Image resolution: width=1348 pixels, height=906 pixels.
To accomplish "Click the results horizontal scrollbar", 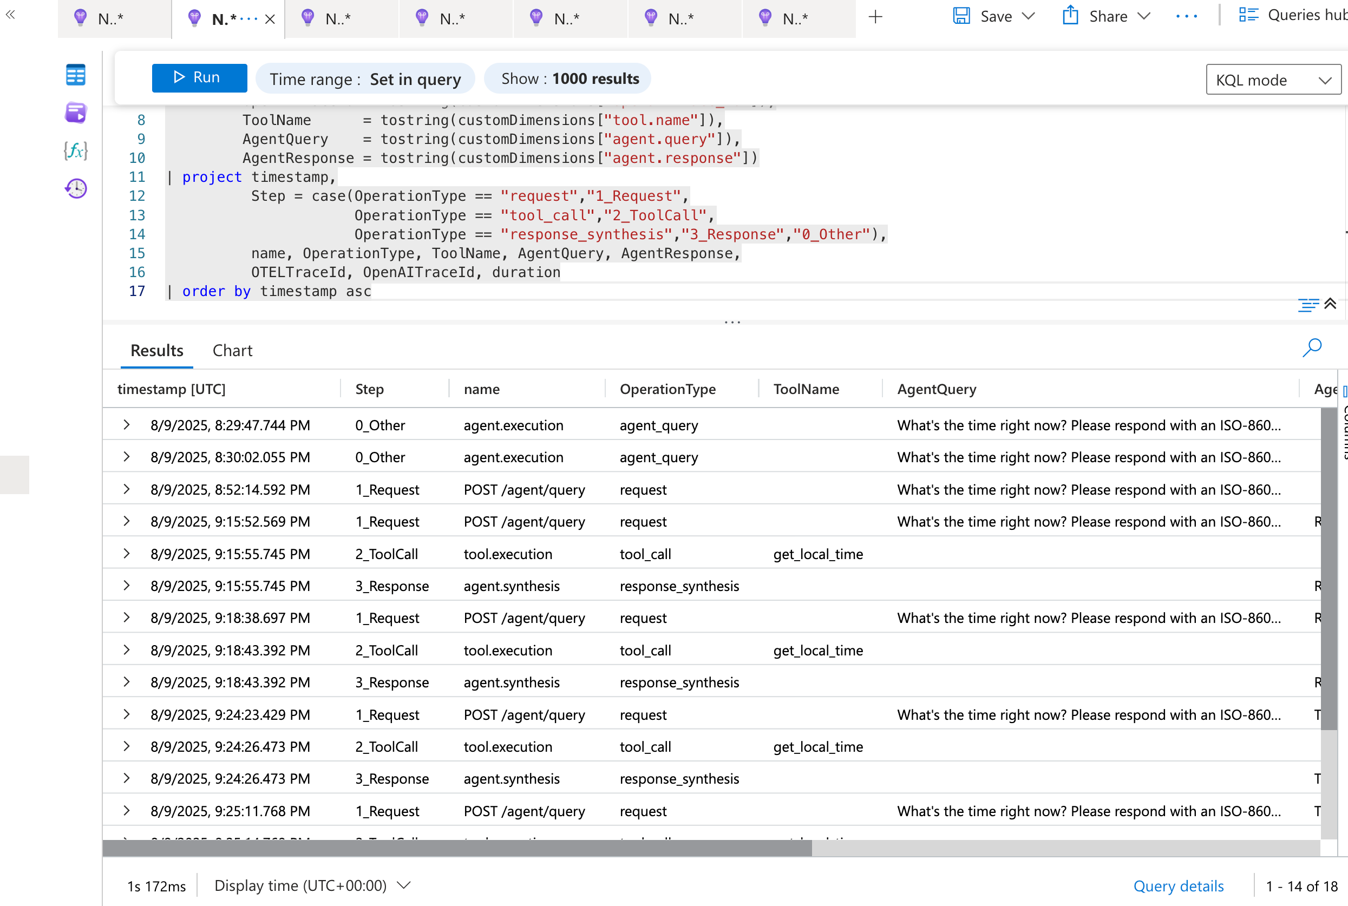I will pos(457,848).
